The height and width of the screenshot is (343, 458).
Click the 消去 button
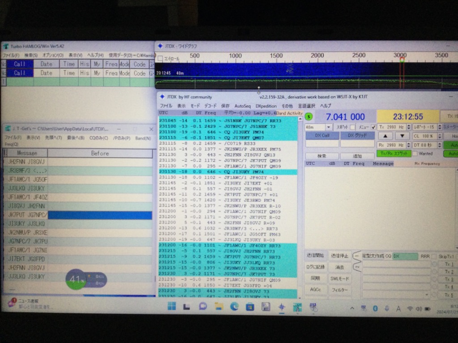(x=339, y=267)
